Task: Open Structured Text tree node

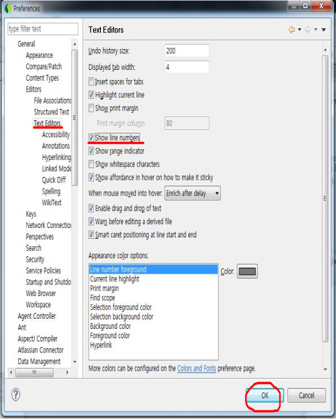Action: [51, 112]
